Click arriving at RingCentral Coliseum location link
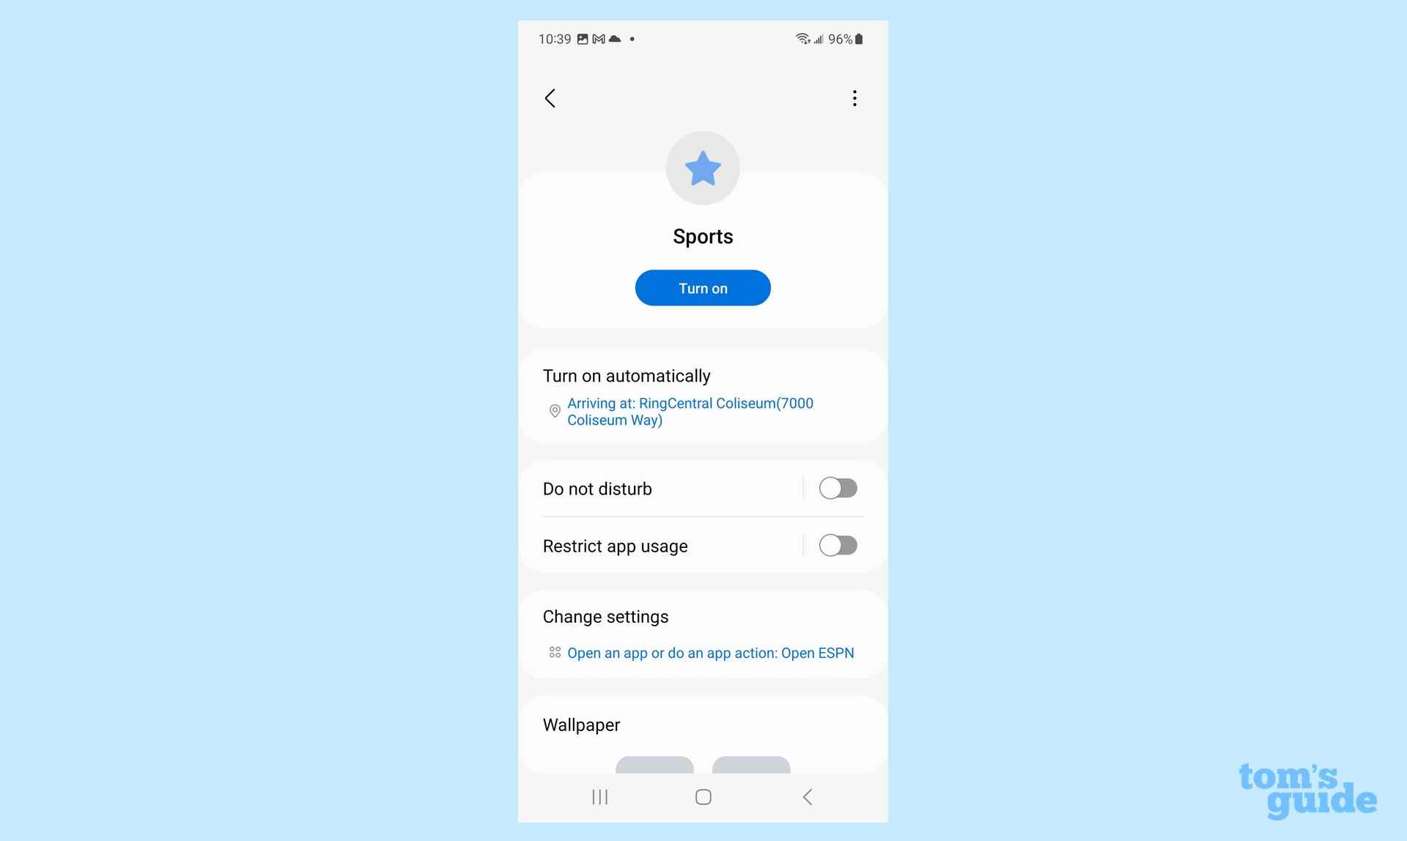Screen dimensions: 1407x841 [690, 410]
